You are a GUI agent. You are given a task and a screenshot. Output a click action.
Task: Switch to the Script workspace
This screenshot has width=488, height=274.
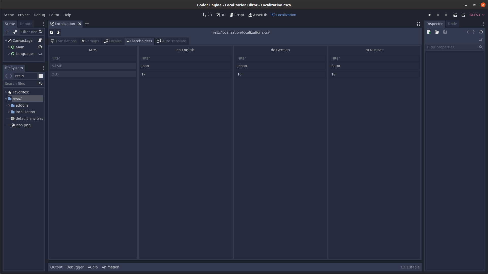point(237,15)
